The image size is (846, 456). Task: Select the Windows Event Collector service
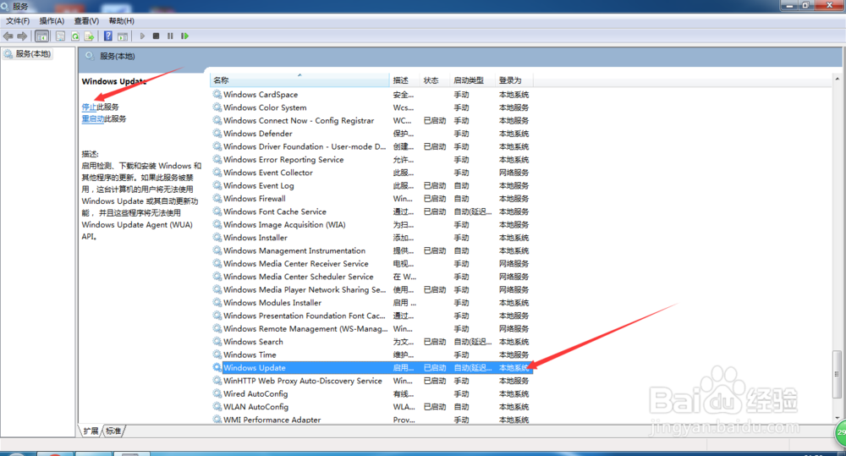371,172
